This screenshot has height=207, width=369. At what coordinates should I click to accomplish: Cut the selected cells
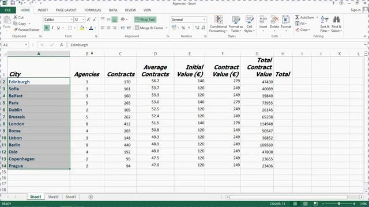[x=18, y=17]
